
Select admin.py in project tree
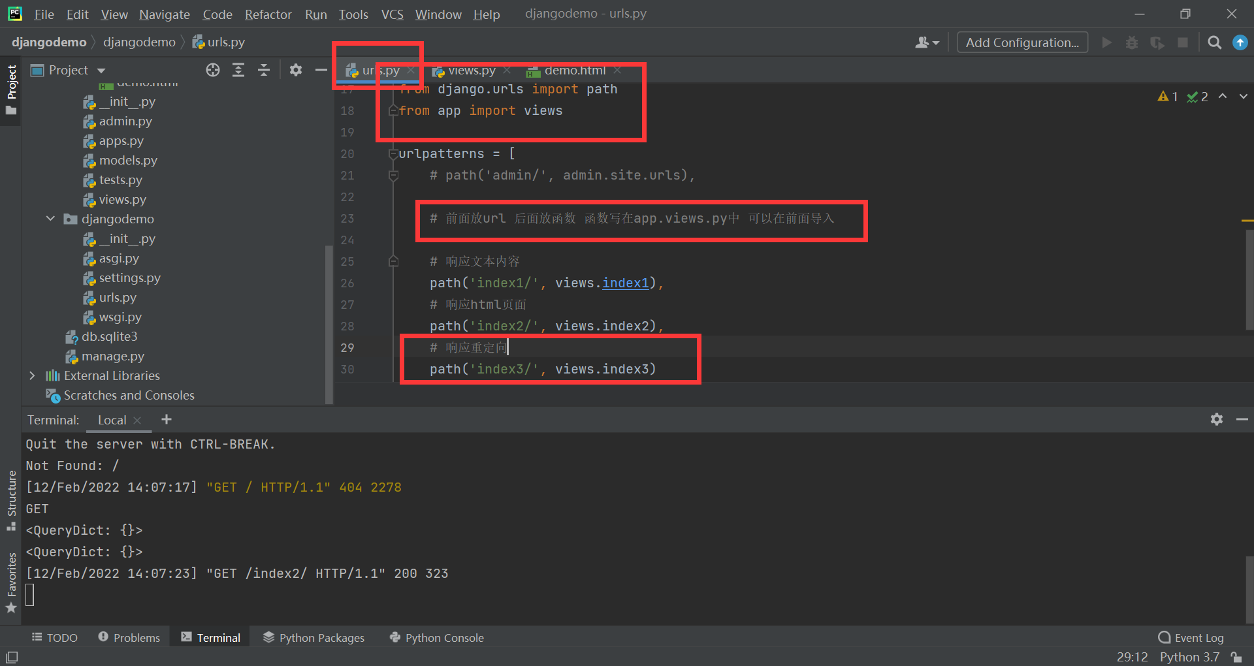[125, 121]
